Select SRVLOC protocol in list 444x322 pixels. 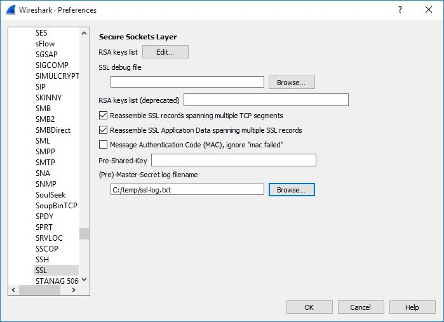tap(49, 238)
